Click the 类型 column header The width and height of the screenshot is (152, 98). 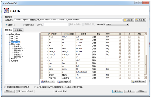click(x=98, y=34)
